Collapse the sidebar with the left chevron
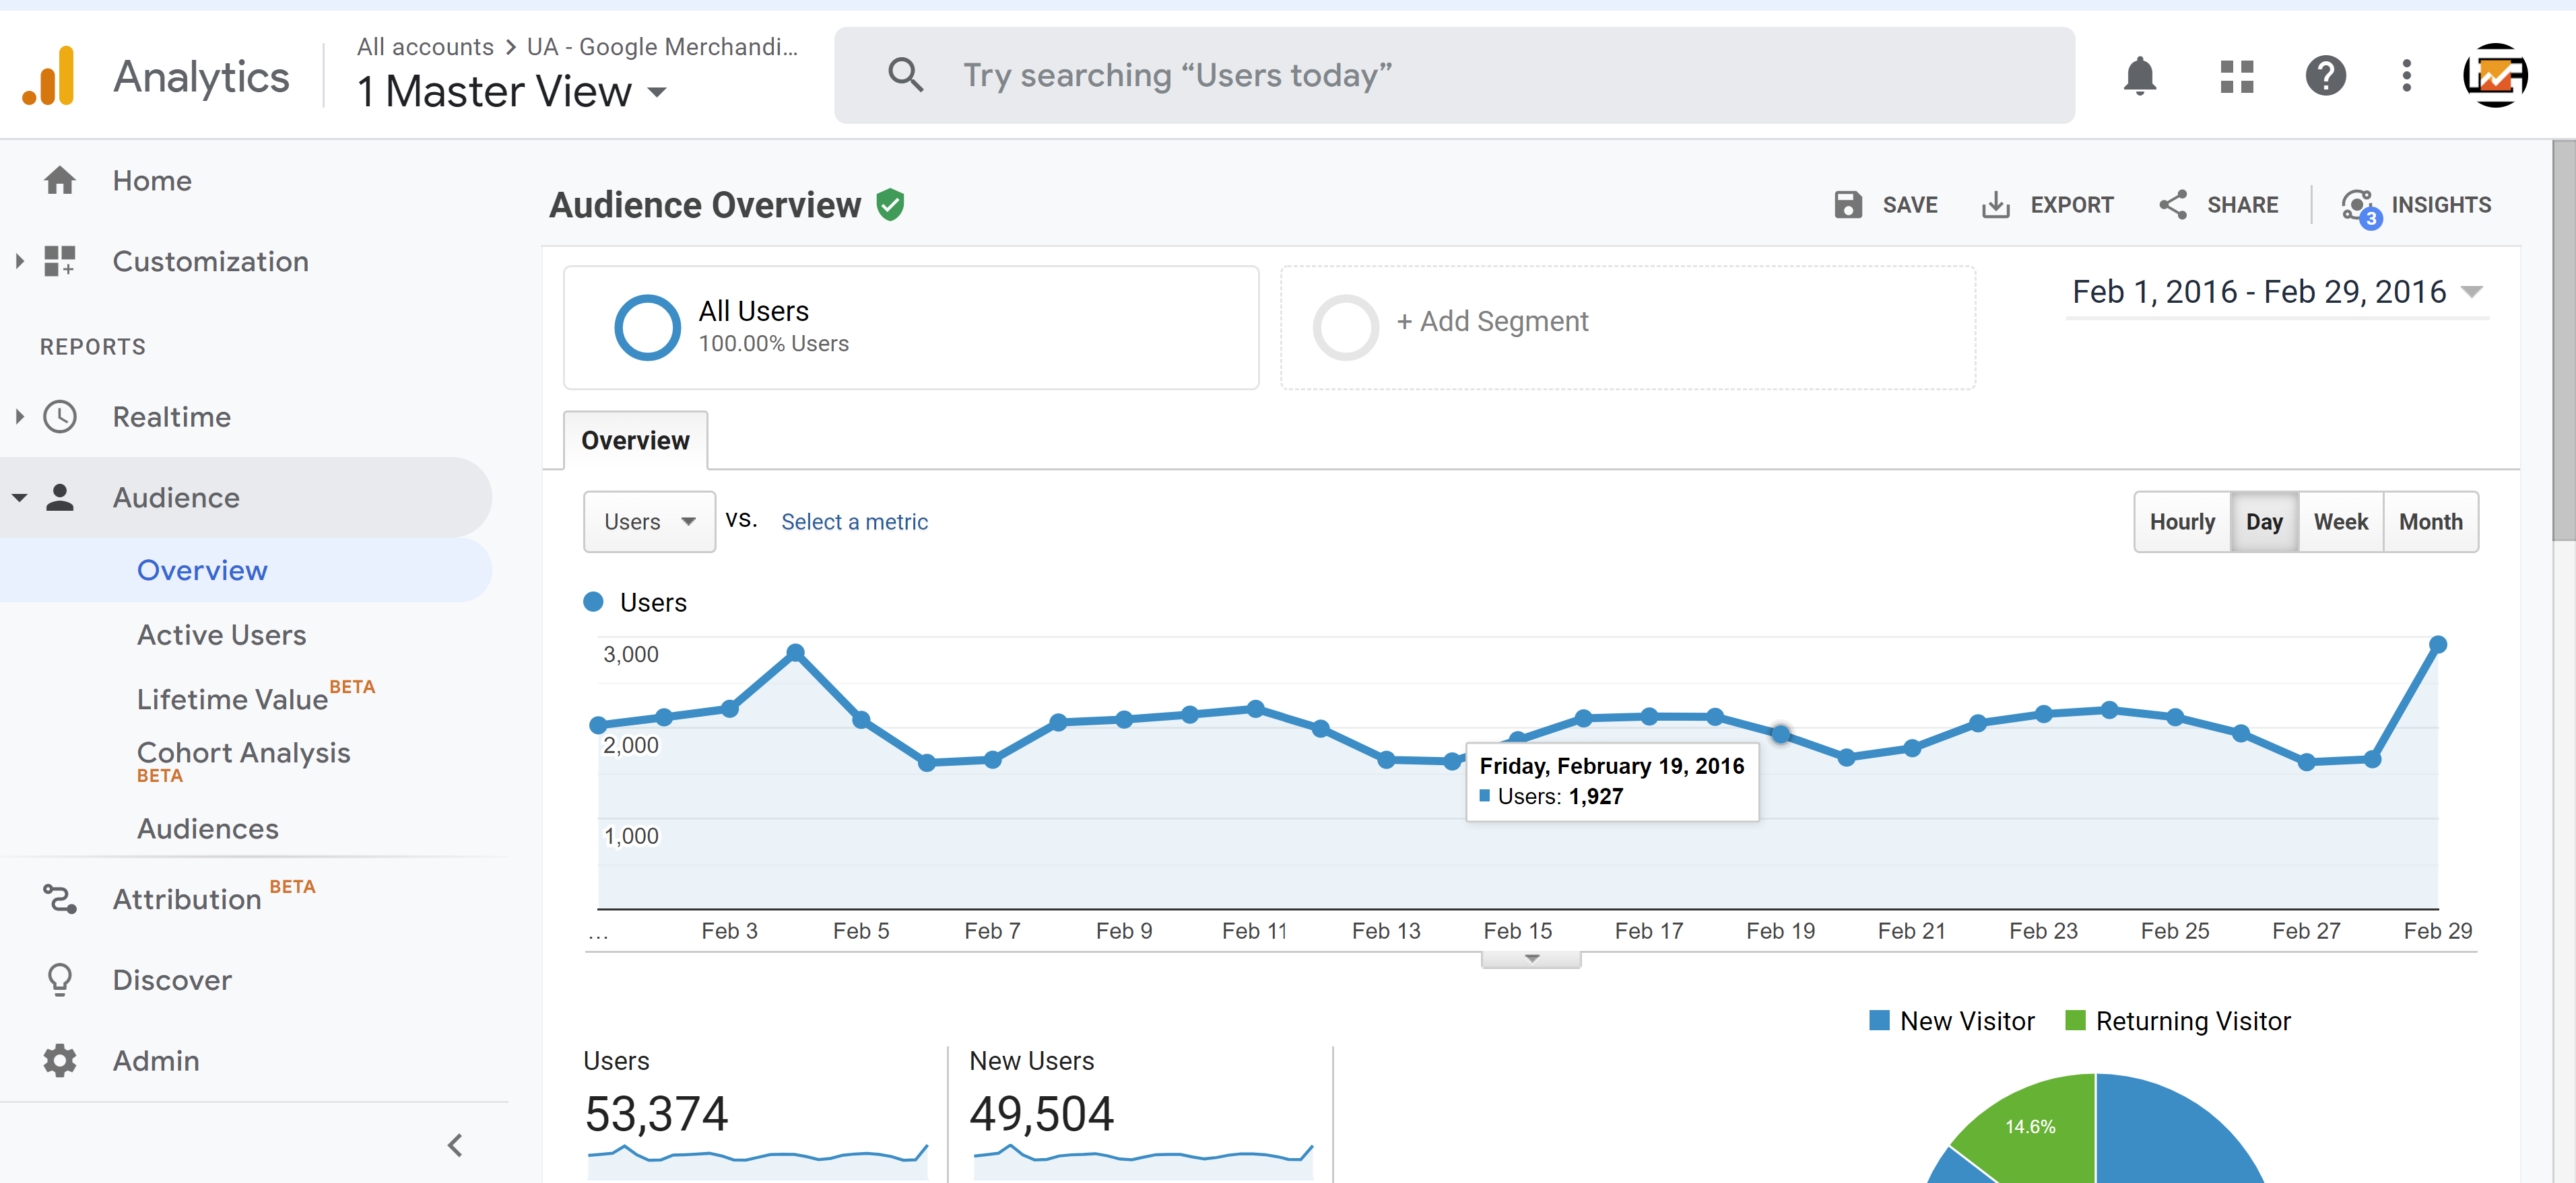Viewport: 2576px width, 1183px height. (x=455, y=1145)
